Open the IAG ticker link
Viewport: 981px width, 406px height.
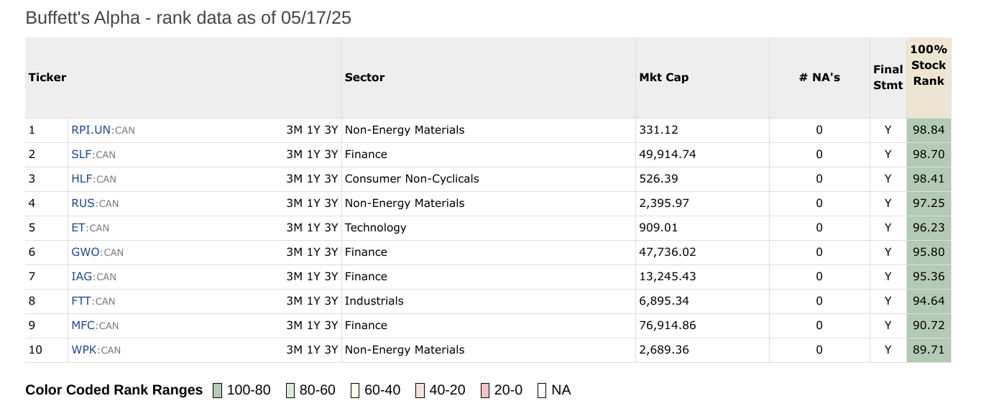[82, 277]
